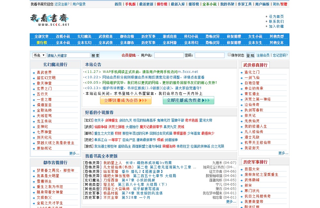Click the 用户名 username input field

click(169, 55)
